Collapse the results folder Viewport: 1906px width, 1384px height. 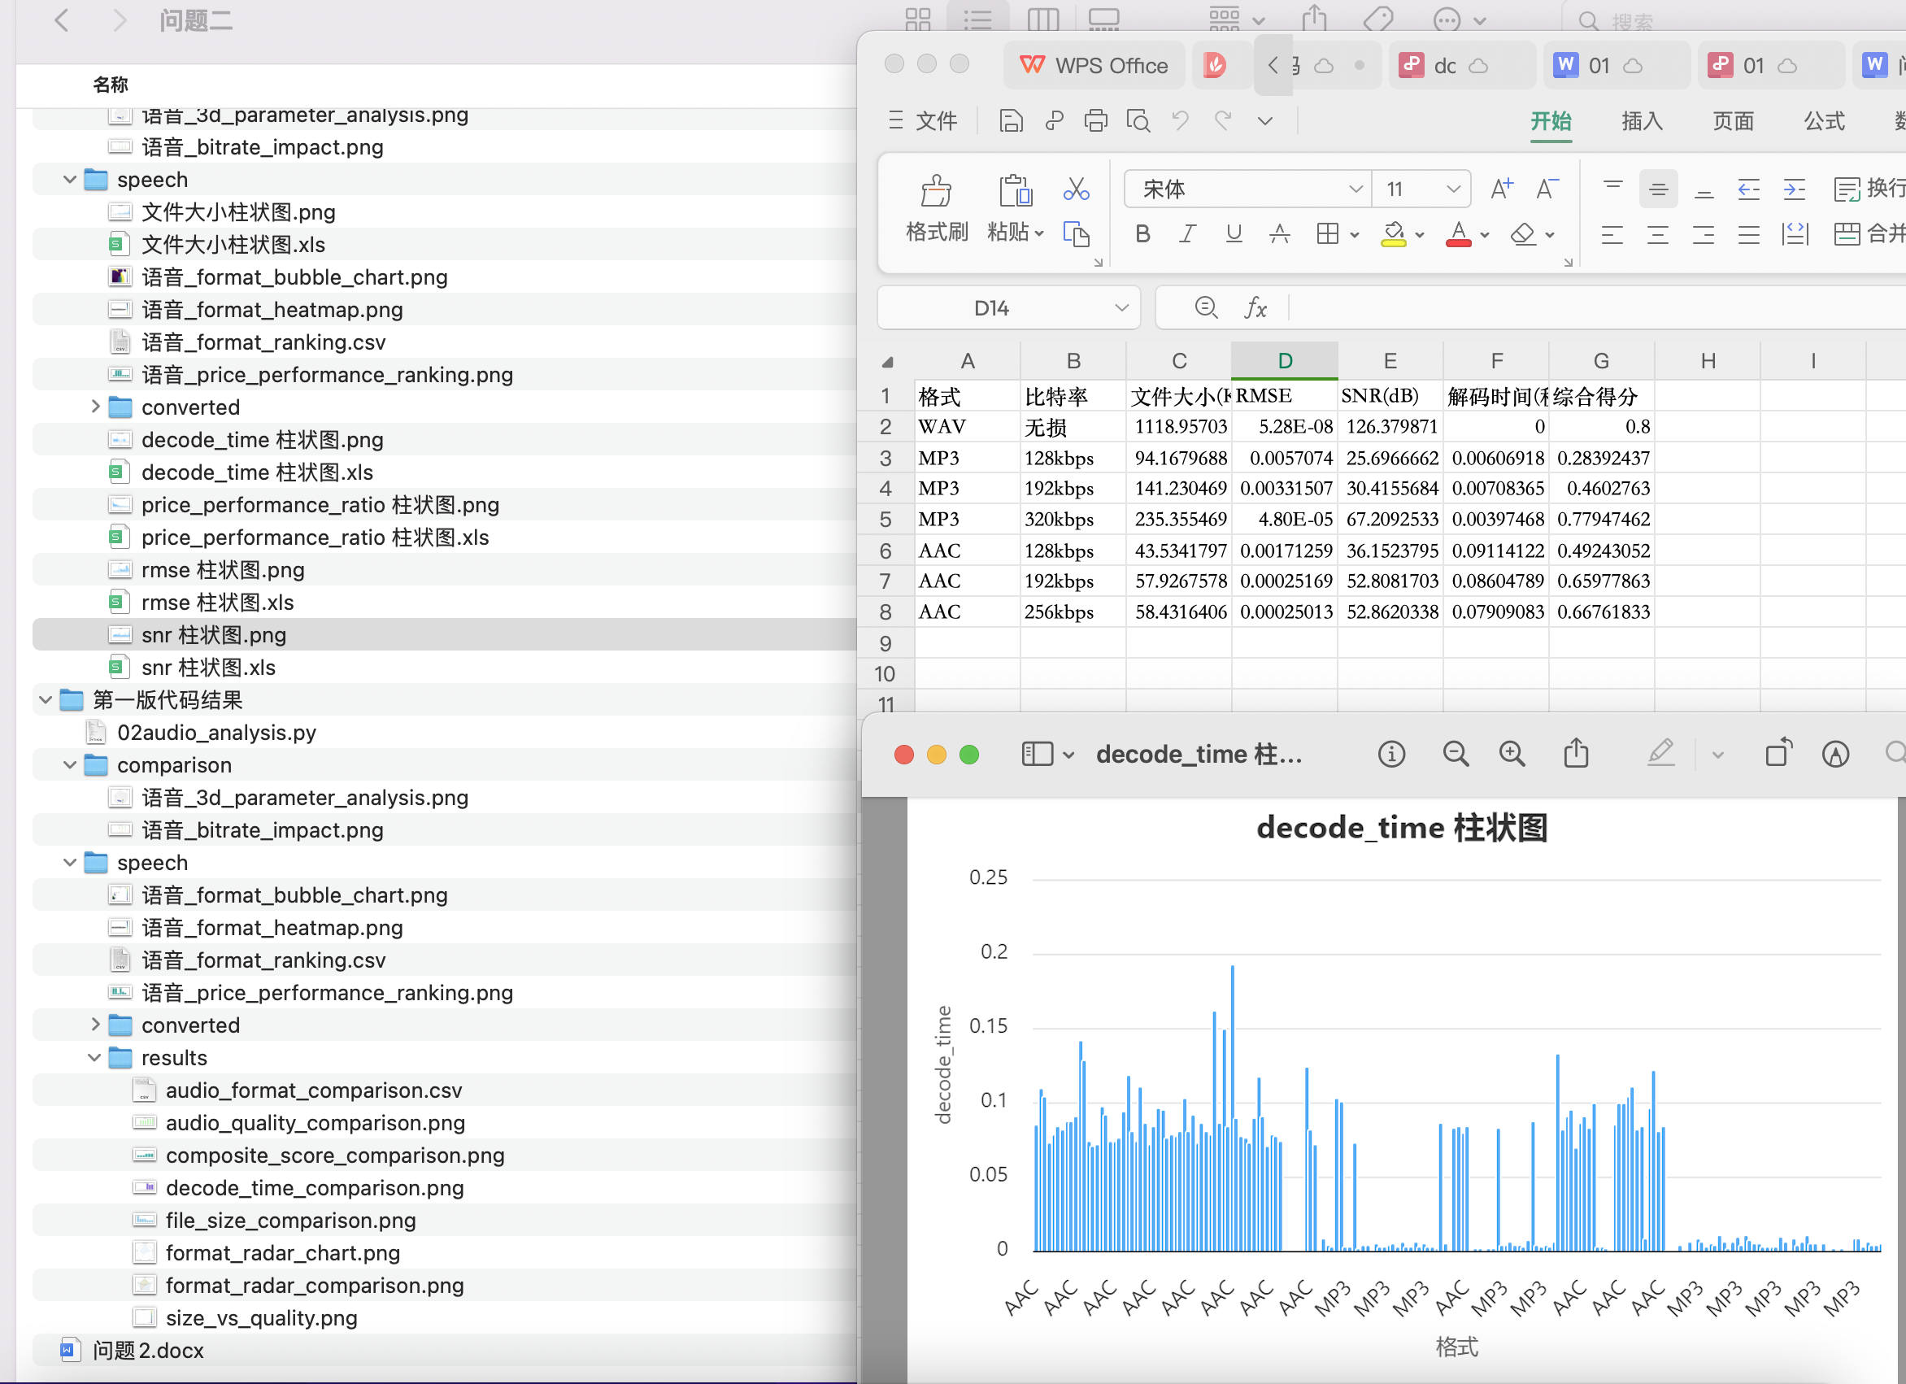(95, 1058)
